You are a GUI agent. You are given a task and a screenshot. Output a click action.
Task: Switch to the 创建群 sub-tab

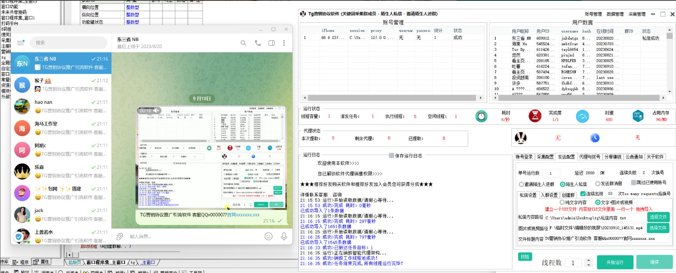click(x=568, y=195)
